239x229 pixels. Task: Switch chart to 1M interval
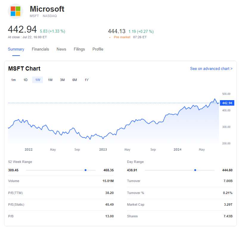tap(50, 80)
